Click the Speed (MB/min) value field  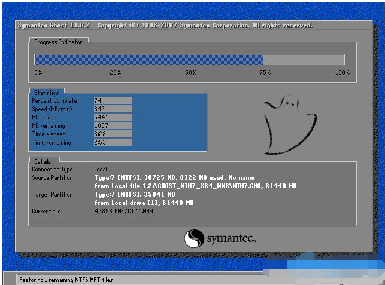coord(113,109)
